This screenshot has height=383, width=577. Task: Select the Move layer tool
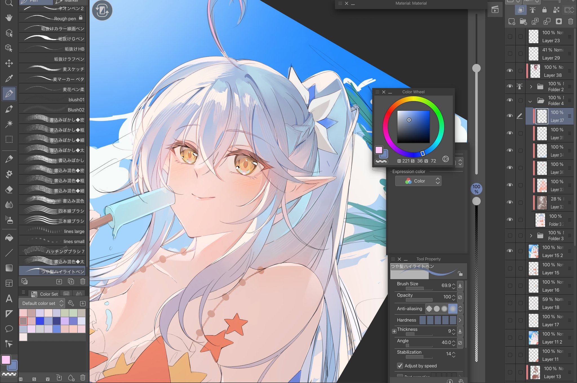coord(9,63)
